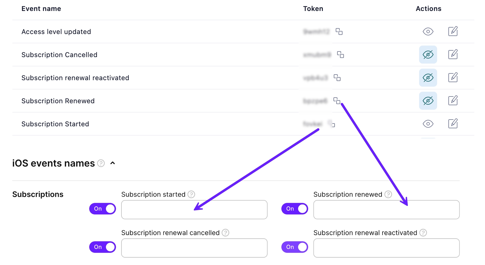The image size is (485, 265).
Task: Click the Subscription started input field
Action: pos(194,210)
